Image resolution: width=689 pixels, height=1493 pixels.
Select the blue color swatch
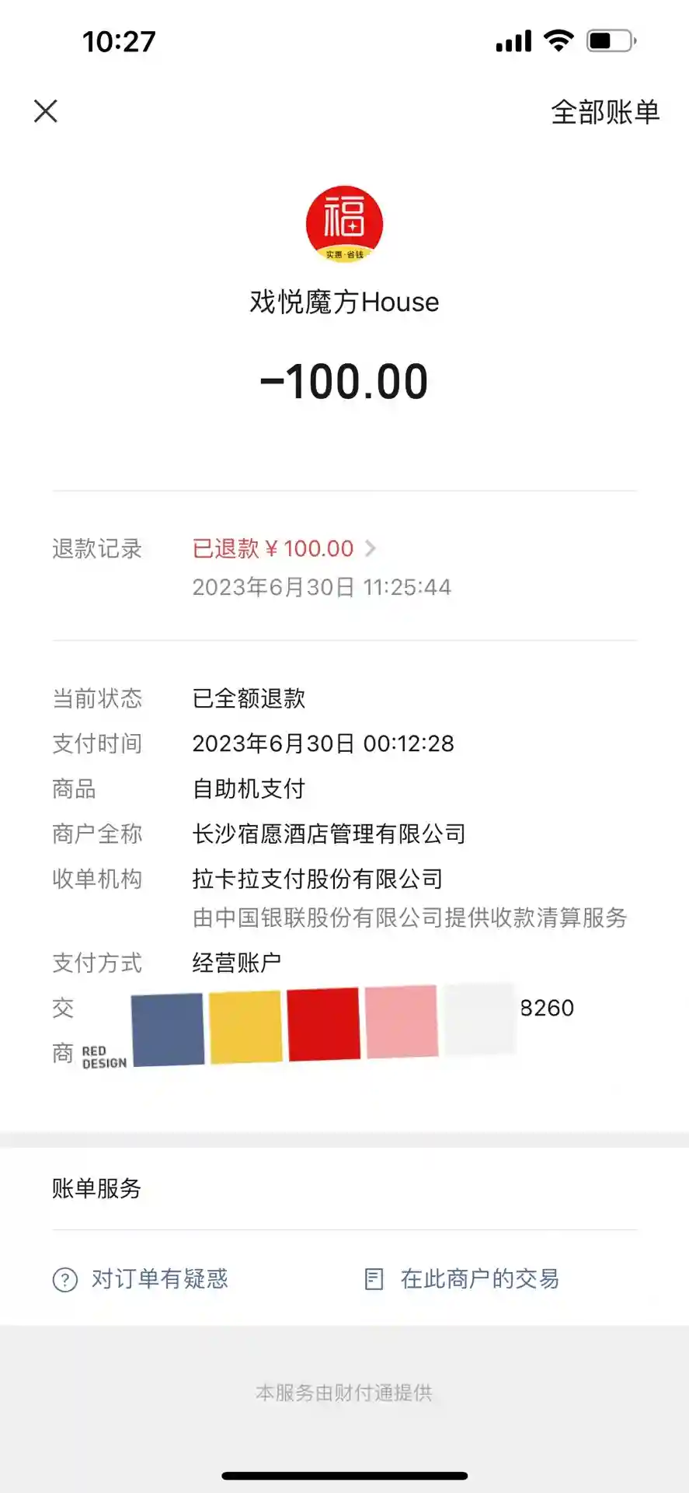168,1029
